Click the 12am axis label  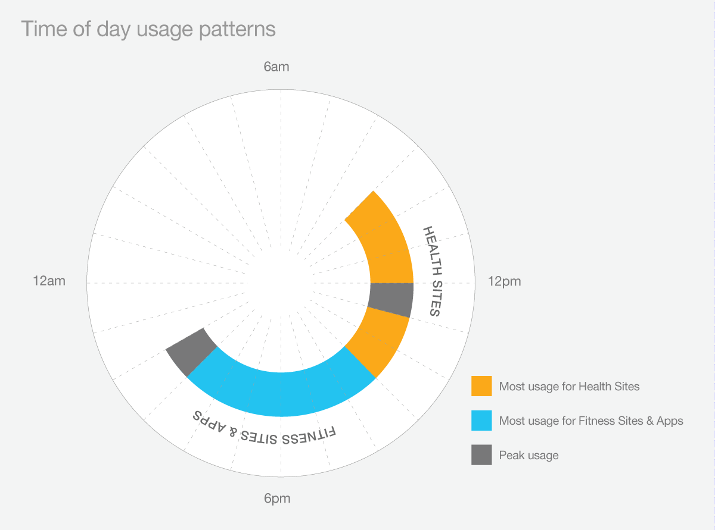49,281
